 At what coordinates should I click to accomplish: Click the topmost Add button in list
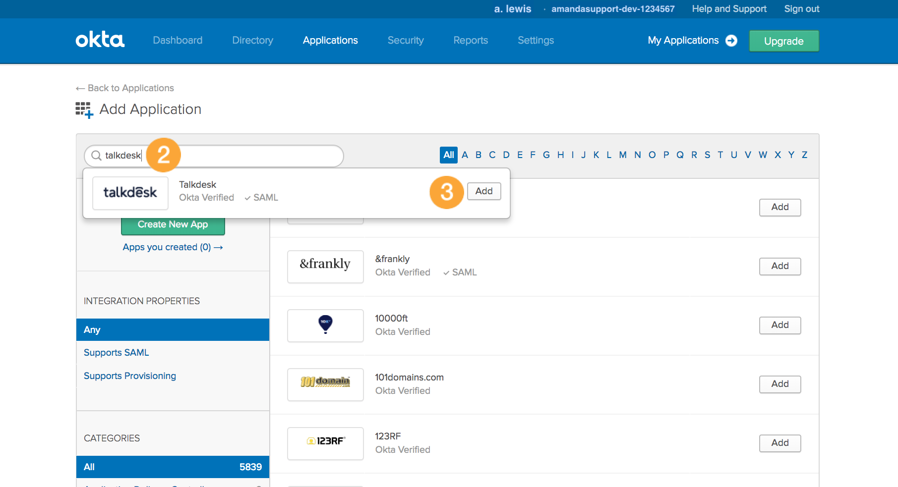pyautogui.click(x=780, y=208)
